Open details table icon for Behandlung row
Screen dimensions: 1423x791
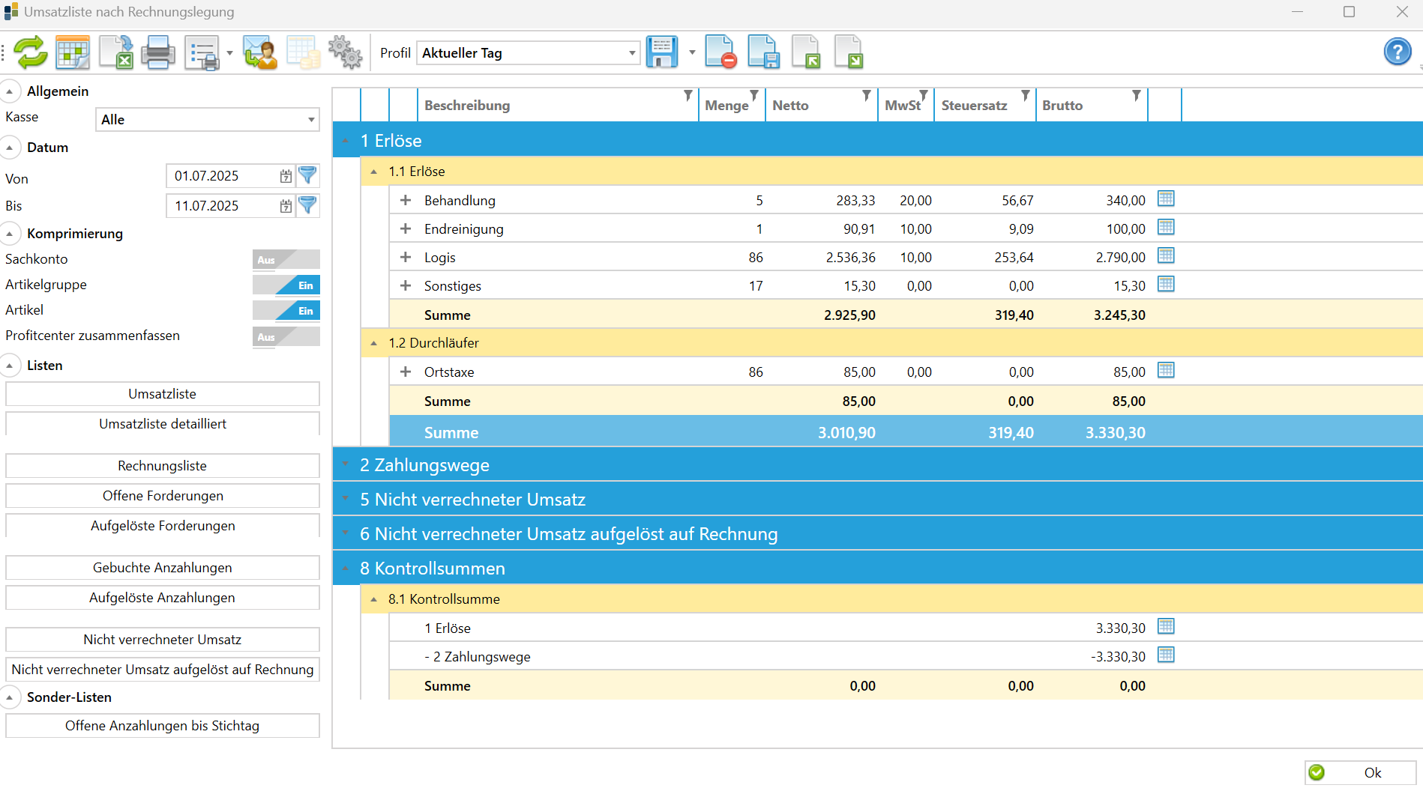coord(1166,198)
